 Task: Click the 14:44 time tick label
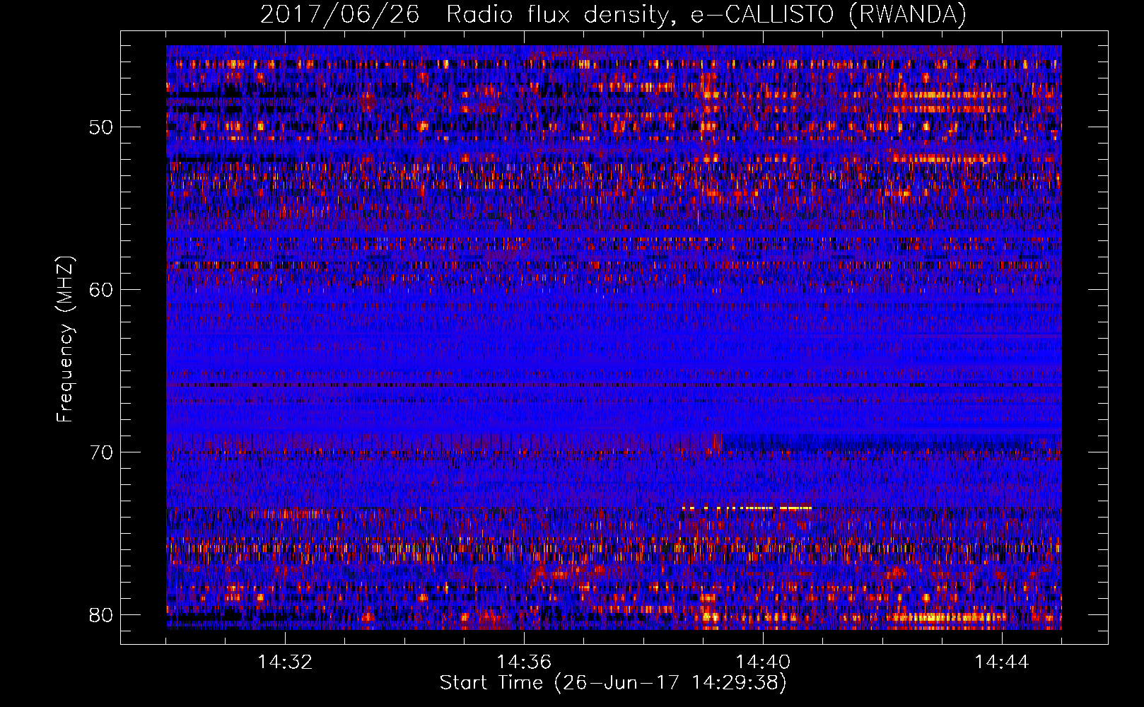(1002, 662)
